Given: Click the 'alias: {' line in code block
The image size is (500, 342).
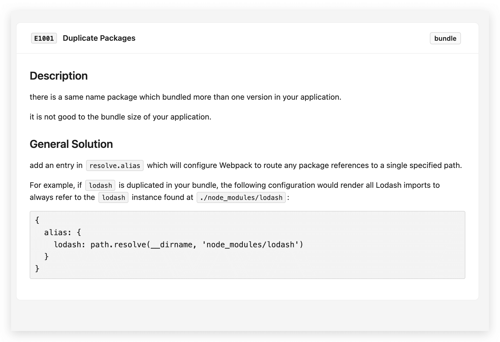Looking at the screenshot, I should click(63, 232).
